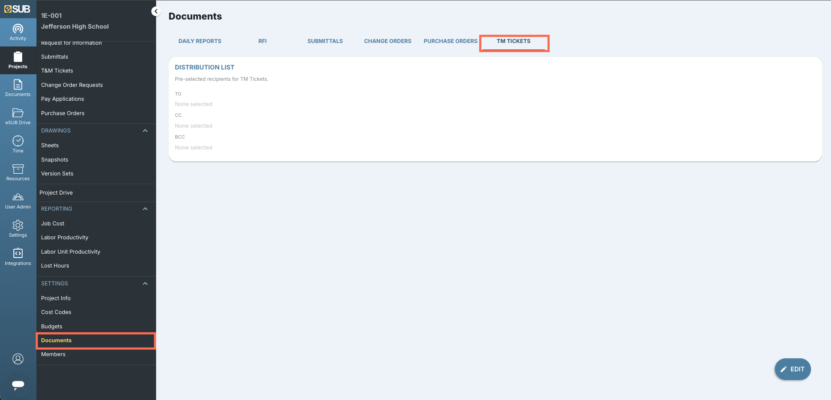Switch to the RFI tab

click(262, 41)
